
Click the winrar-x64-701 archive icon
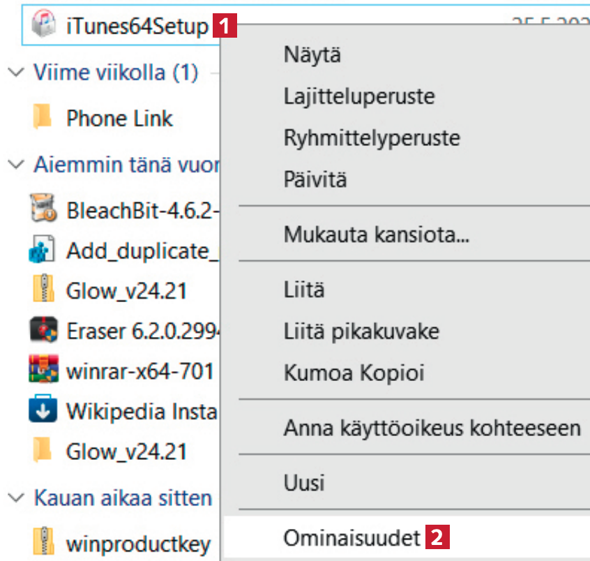43,371
